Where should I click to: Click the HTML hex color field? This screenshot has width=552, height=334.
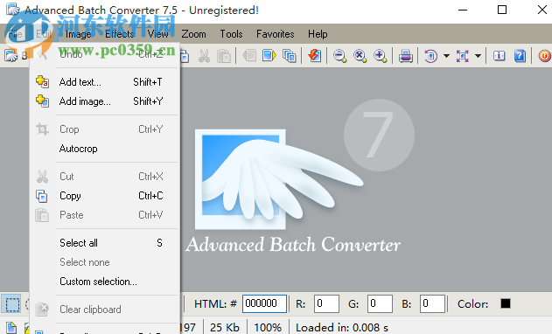pos(264,303)
